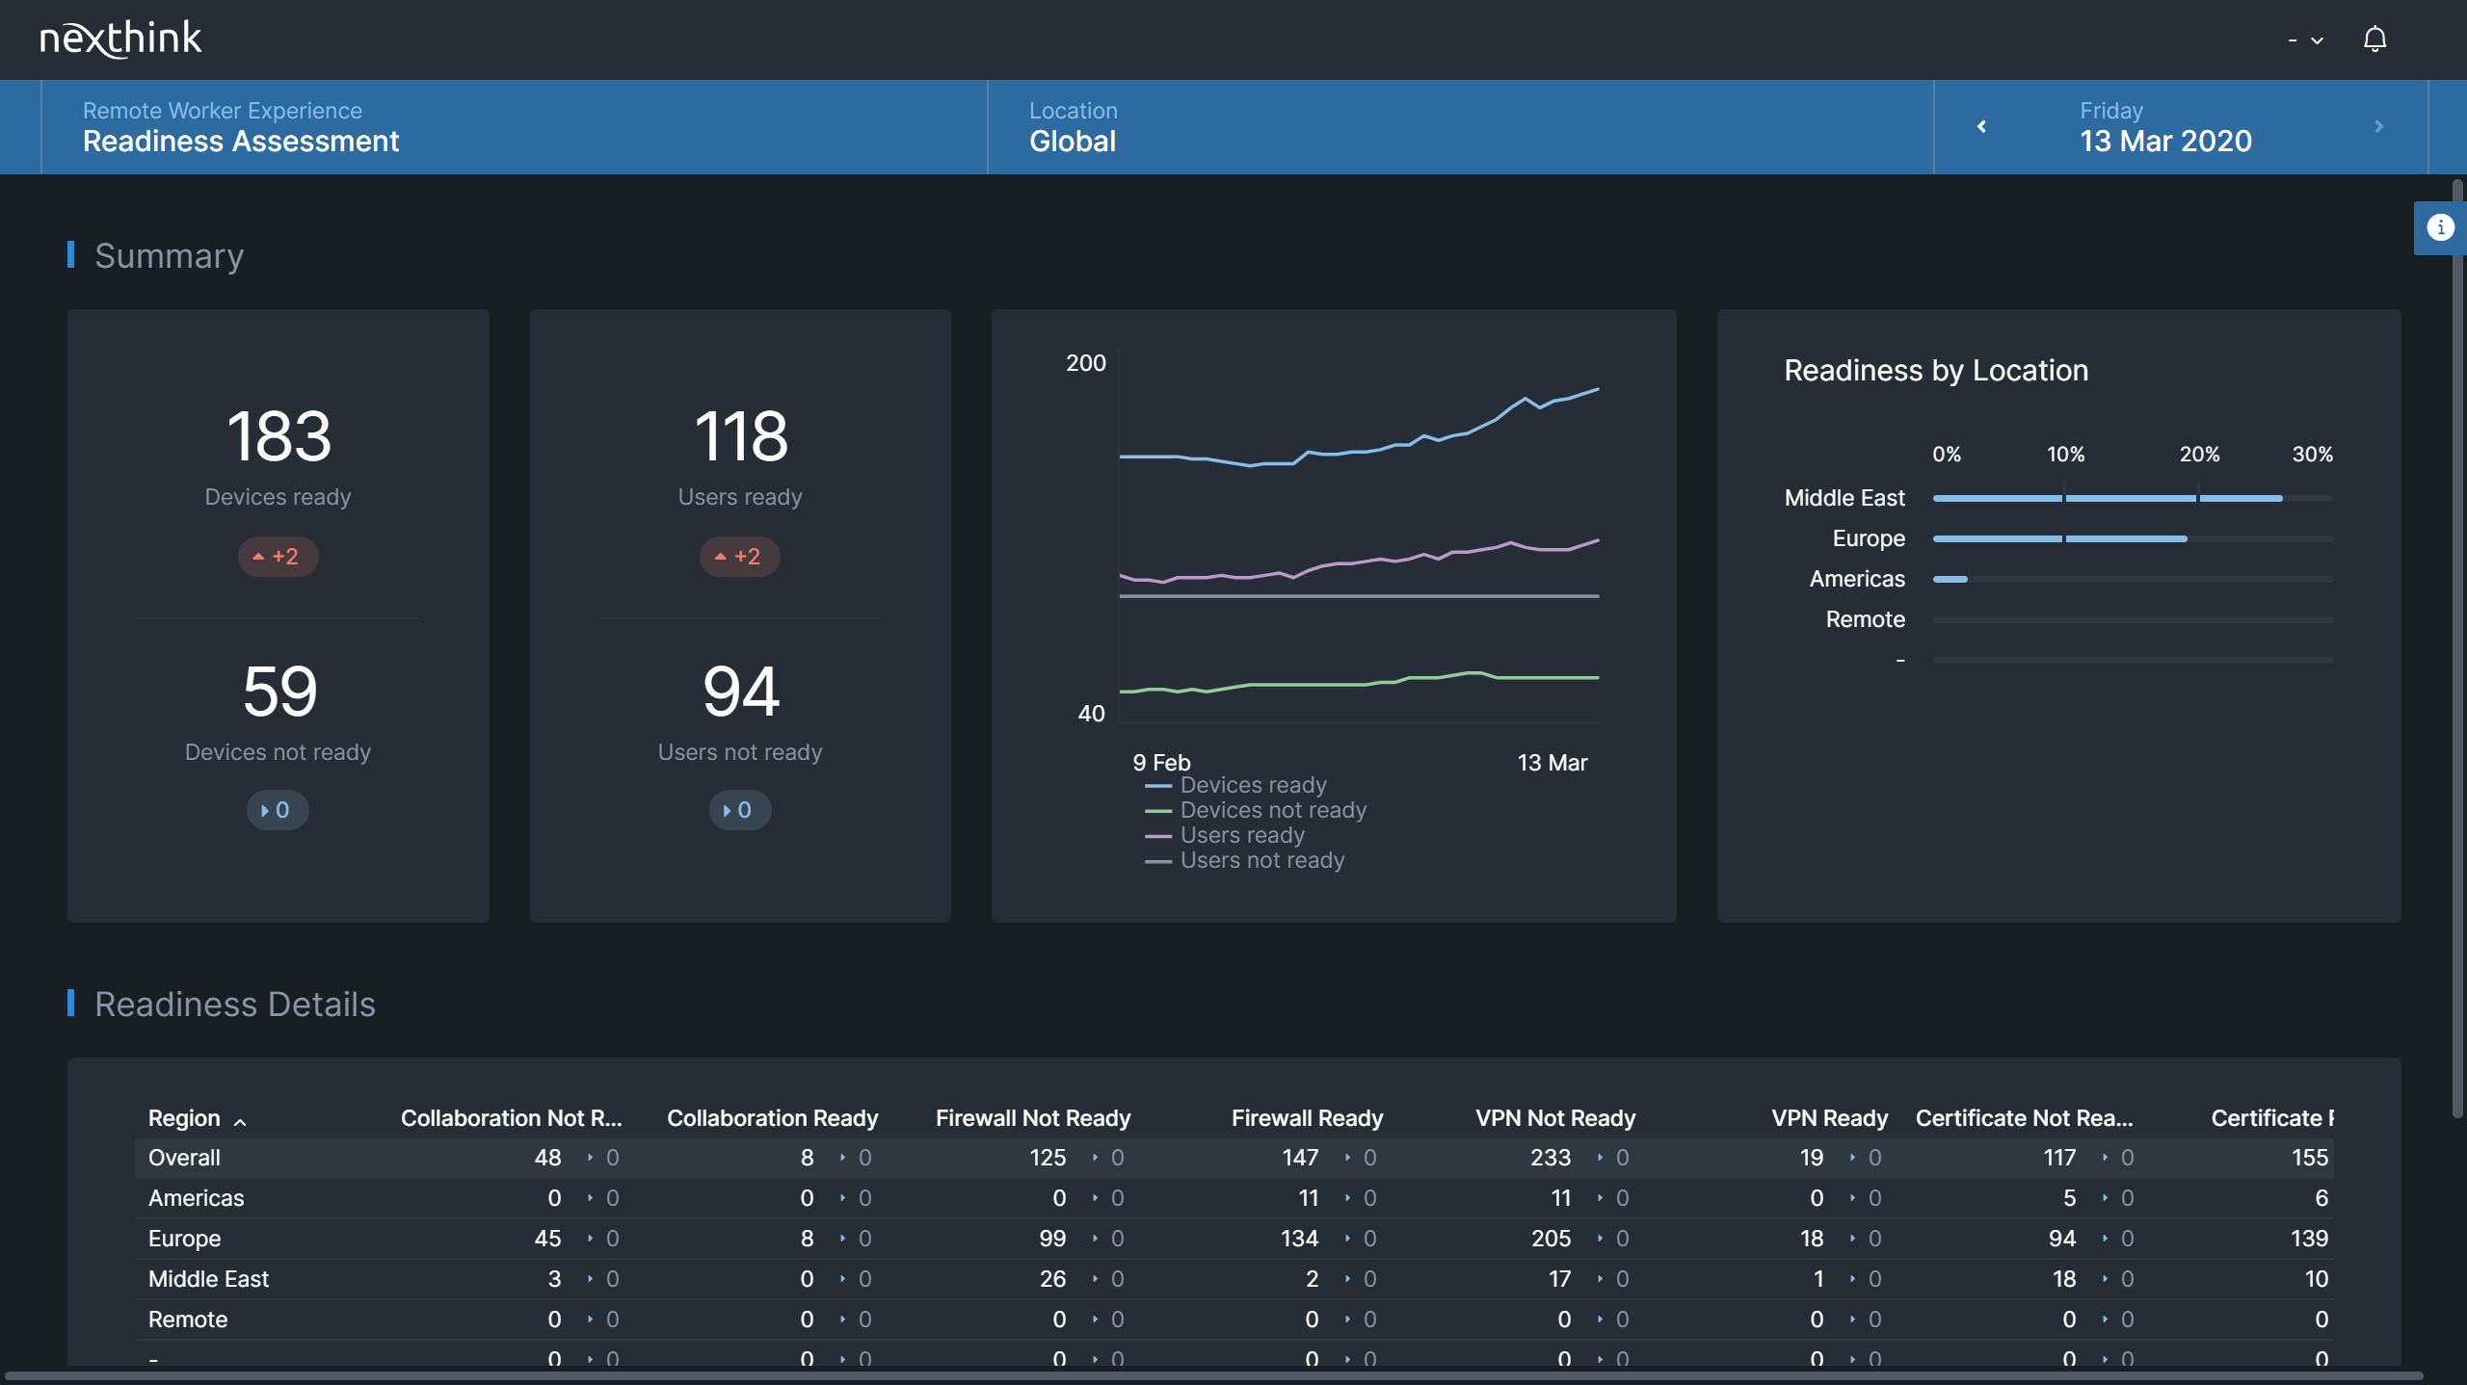Click the Devices ready +2 trend badge
Screen dimensions: 2467x1385
[x=278, y=557]
